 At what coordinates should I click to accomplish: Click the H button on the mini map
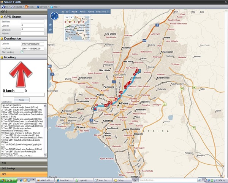pos(71,18)
